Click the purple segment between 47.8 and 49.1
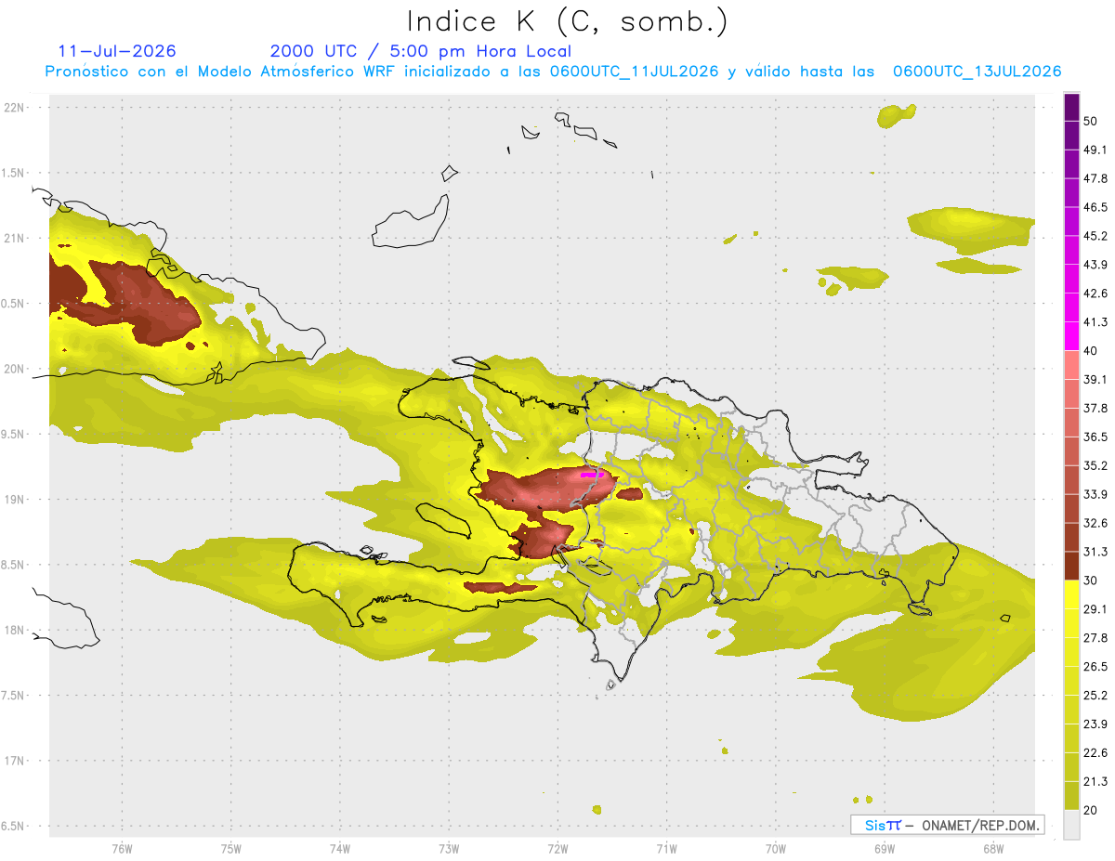Screen dimensions: 1115x861 pyautogui.click(x=1071, y=164)
